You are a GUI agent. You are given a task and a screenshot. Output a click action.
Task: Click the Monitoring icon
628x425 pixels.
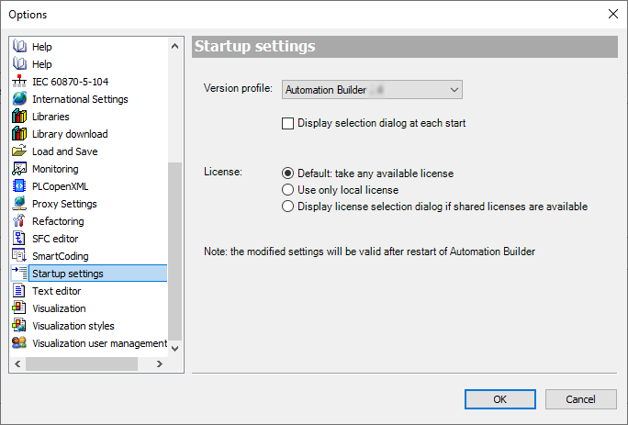click(x=19, y=169)
